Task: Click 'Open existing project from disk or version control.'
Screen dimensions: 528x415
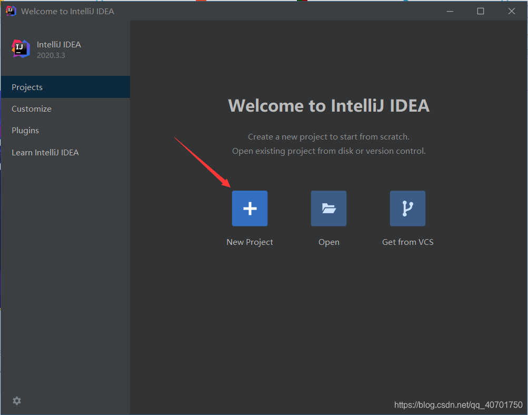Action: coord(328,151)
